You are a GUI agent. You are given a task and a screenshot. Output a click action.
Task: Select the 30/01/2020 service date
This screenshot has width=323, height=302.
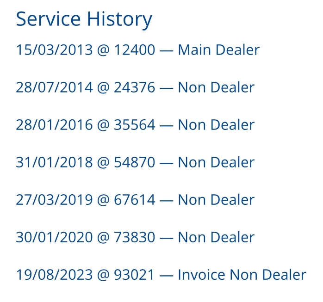click(x=54, y=237)
